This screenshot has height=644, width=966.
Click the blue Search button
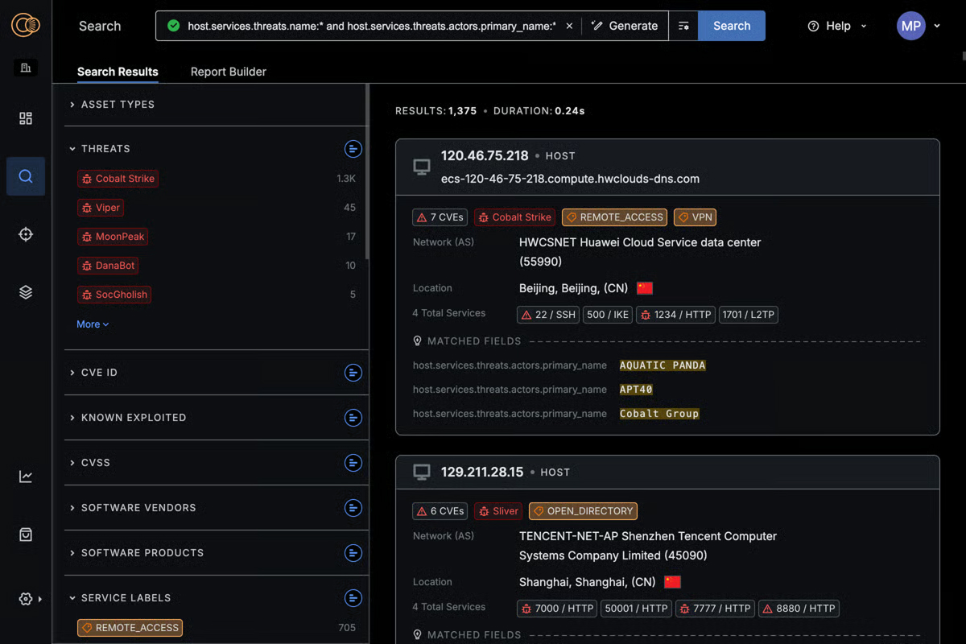point(731,26)
